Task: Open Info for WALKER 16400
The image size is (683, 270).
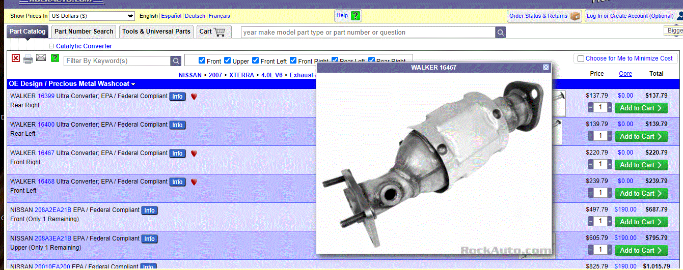Action: (177, 125)
